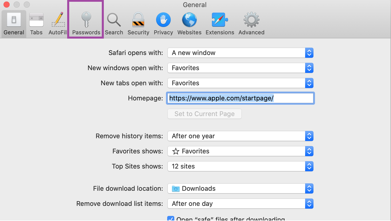The width and height of the screenshot is (391, 221).
Task: Open the Passwords key icon pane
Action: [x=86, y=24]
